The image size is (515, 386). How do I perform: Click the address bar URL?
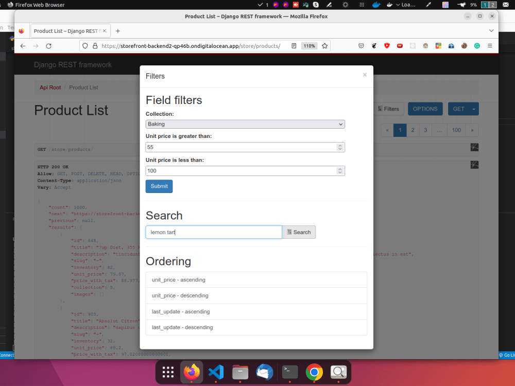[x=191, y=46]
